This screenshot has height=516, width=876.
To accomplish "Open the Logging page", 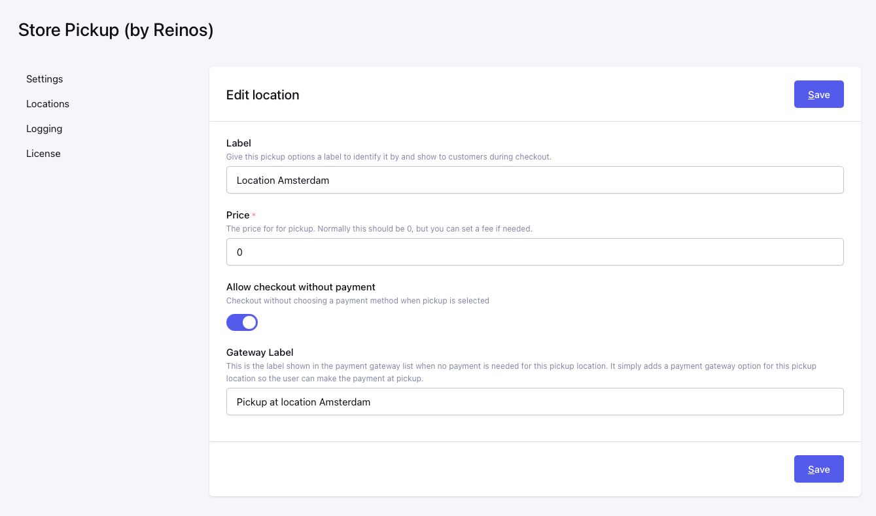I will [44, 129].
